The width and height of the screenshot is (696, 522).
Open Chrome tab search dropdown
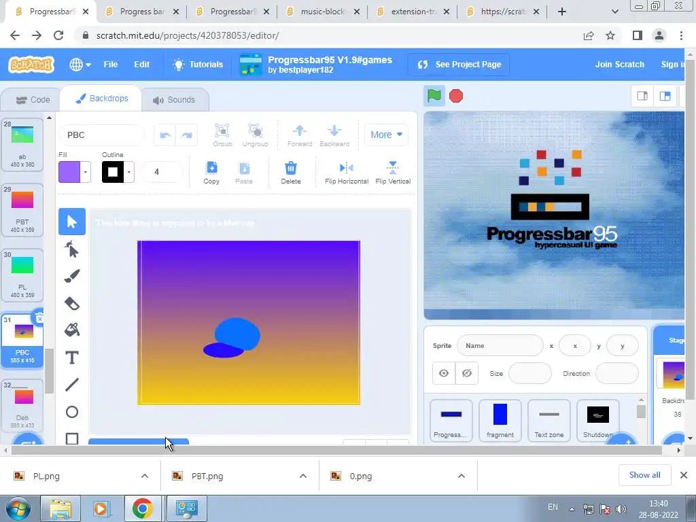click(614, 12)
